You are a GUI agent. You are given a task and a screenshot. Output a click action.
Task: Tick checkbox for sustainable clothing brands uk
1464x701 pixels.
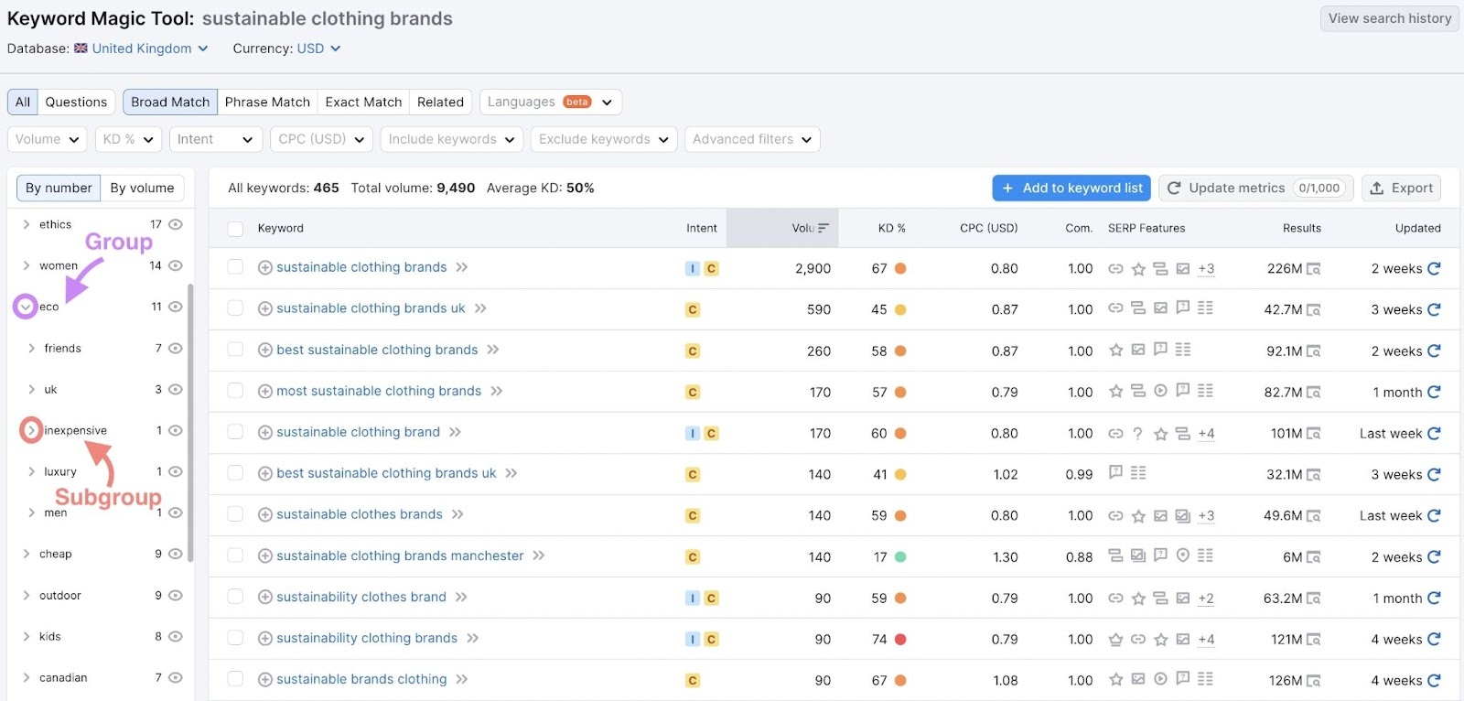235,308
